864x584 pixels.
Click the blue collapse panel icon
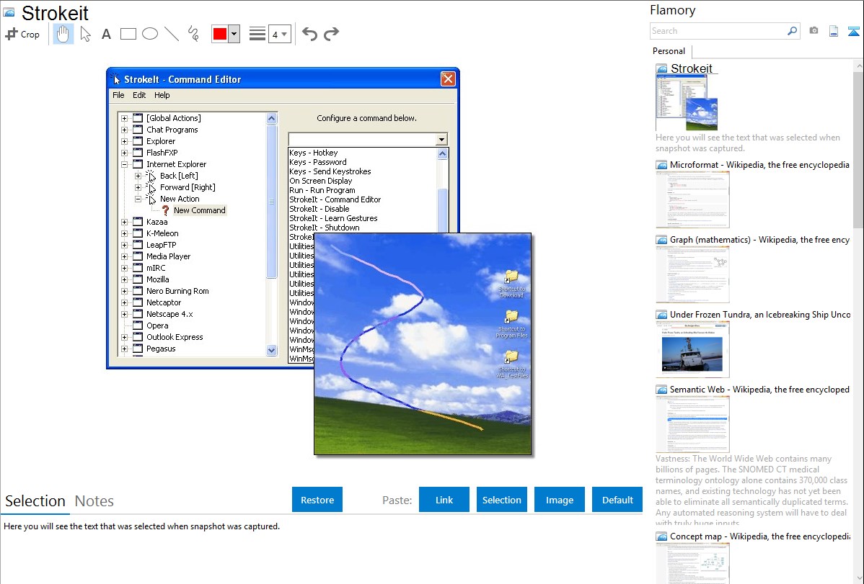click(x=853, y=32)
